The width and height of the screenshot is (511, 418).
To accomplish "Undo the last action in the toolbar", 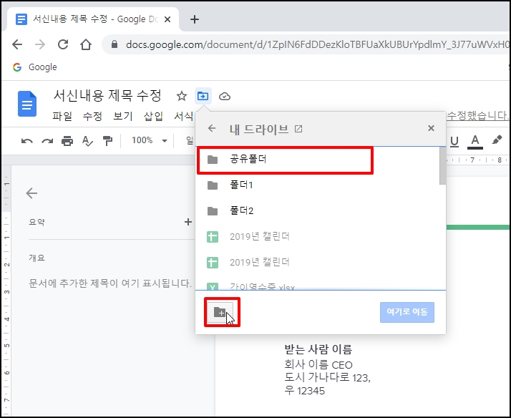I will 26,141.
